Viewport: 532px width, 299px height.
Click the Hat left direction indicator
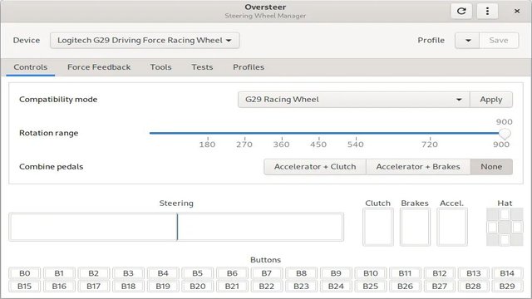pyautogui.click(x=492, y=227)
